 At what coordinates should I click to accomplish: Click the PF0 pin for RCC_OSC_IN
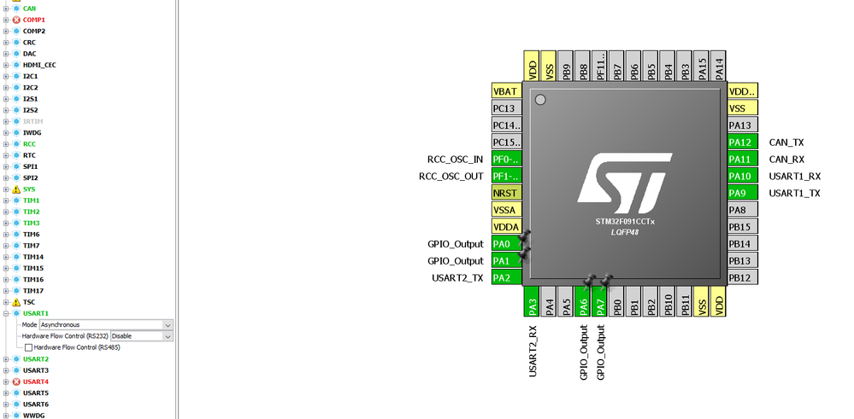pos(507,160)
